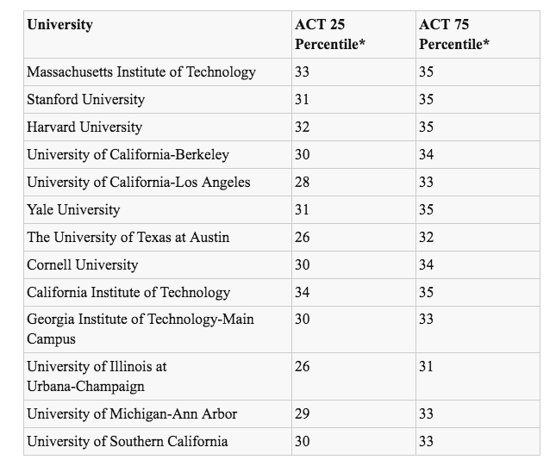Click the Yale University cell
556x466 pixels.
[x=73, y=210]
